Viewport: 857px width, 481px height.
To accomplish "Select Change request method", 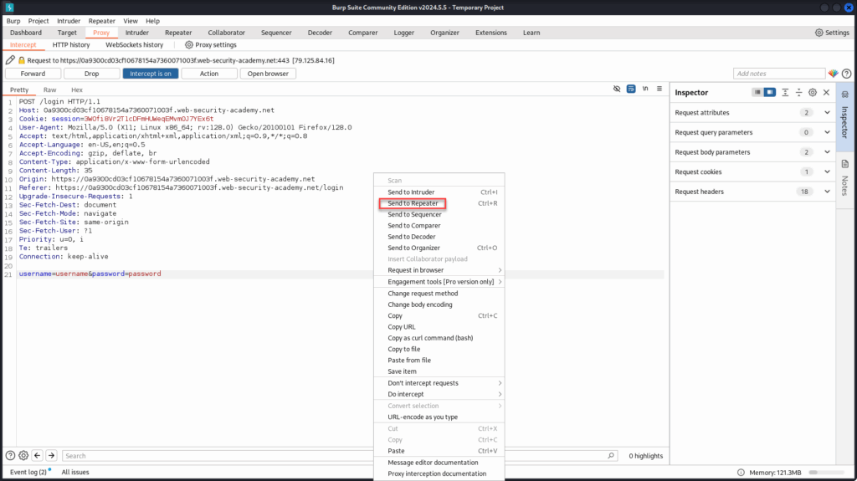I will click(x=439, y=293).
